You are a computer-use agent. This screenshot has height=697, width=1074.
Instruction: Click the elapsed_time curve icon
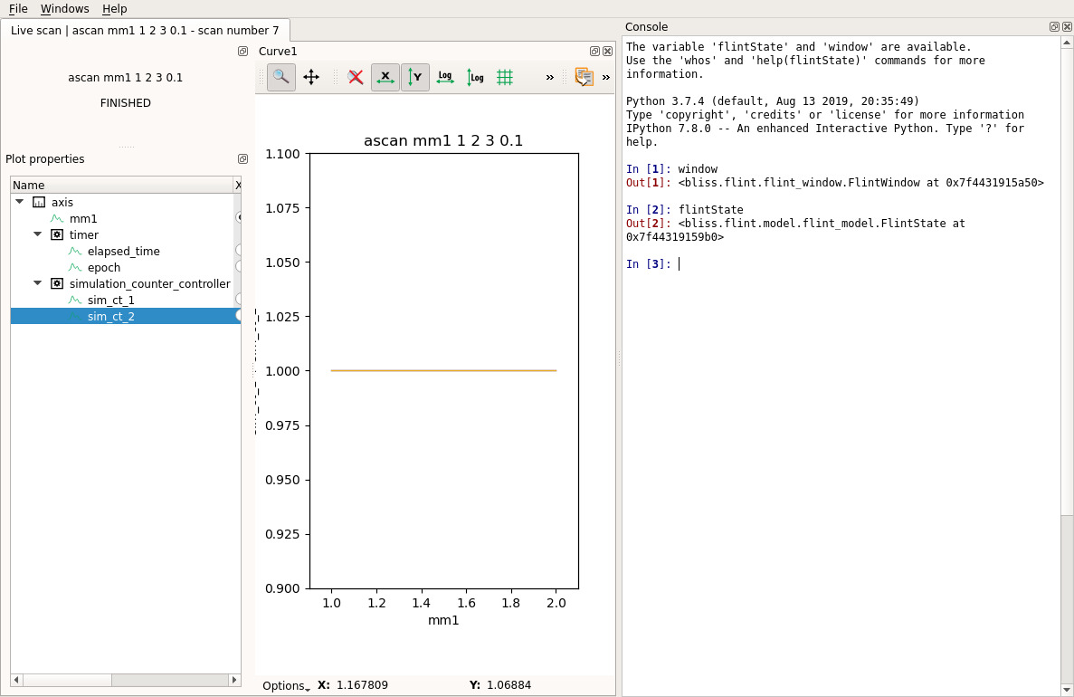75,251
